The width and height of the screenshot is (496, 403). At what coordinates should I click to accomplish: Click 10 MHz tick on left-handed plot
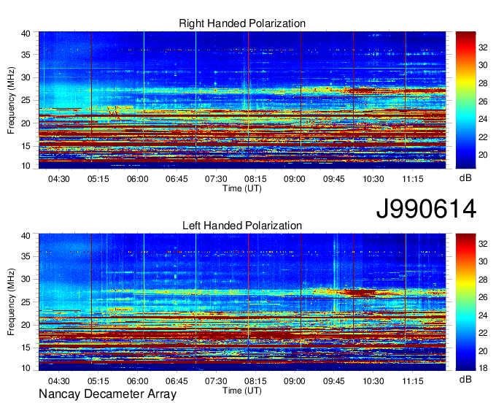(x=26, y=368)
